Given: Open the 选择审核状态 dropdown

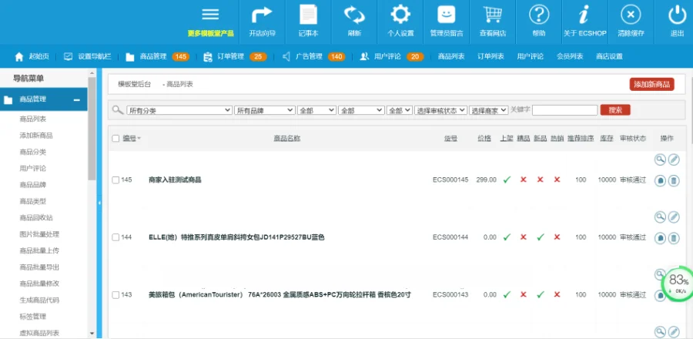Looking at the screenshot, I should (441, 111).
